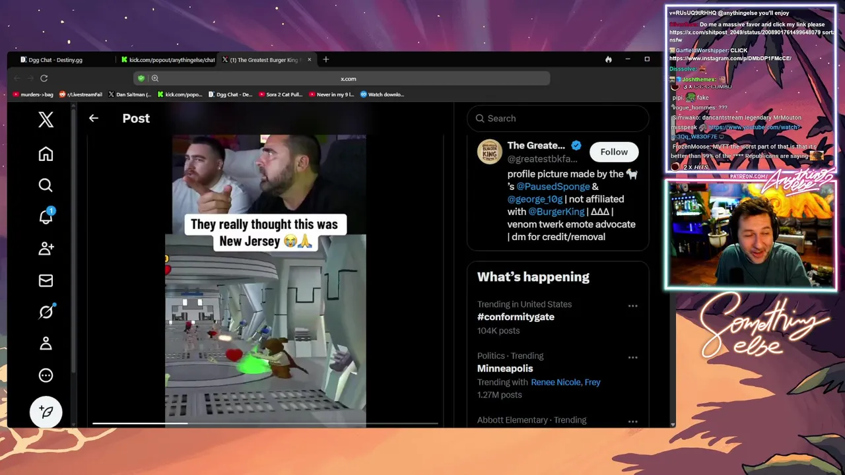Click The Greate... profile name
The width and height of the screenshot is (845, 475).
click(536, 145)
